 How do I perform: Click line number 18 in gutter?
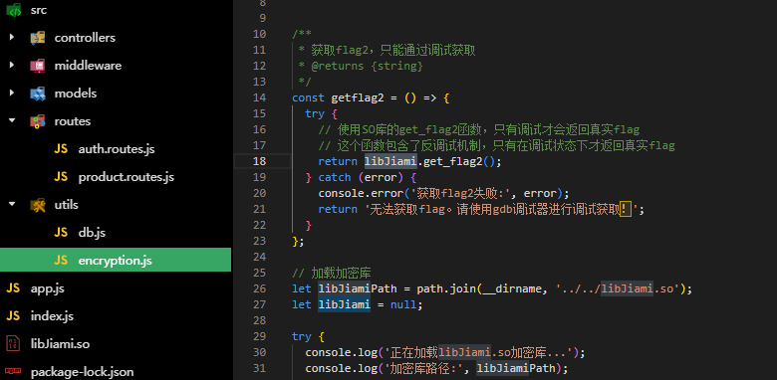[x=259, y=161]
